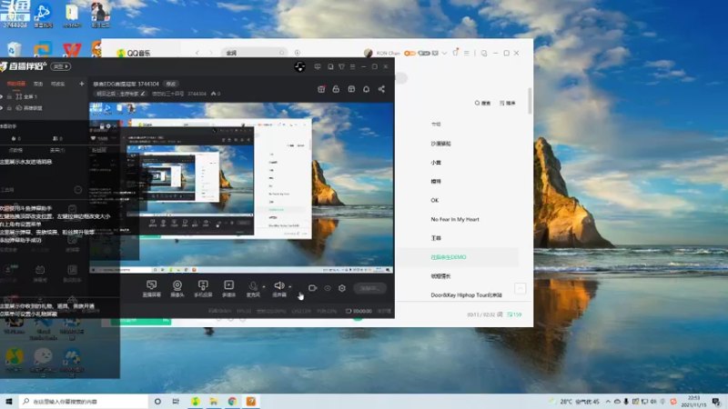The image size is (728, 409).
Task: Click the QQ Music list scrollbar
Action: pyautogui.click(x=530, y=101)
